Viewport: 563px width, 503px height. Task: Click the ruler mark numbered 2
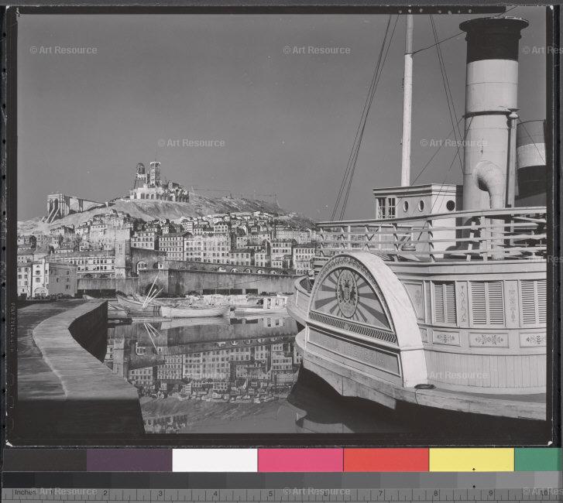(105, 493)
